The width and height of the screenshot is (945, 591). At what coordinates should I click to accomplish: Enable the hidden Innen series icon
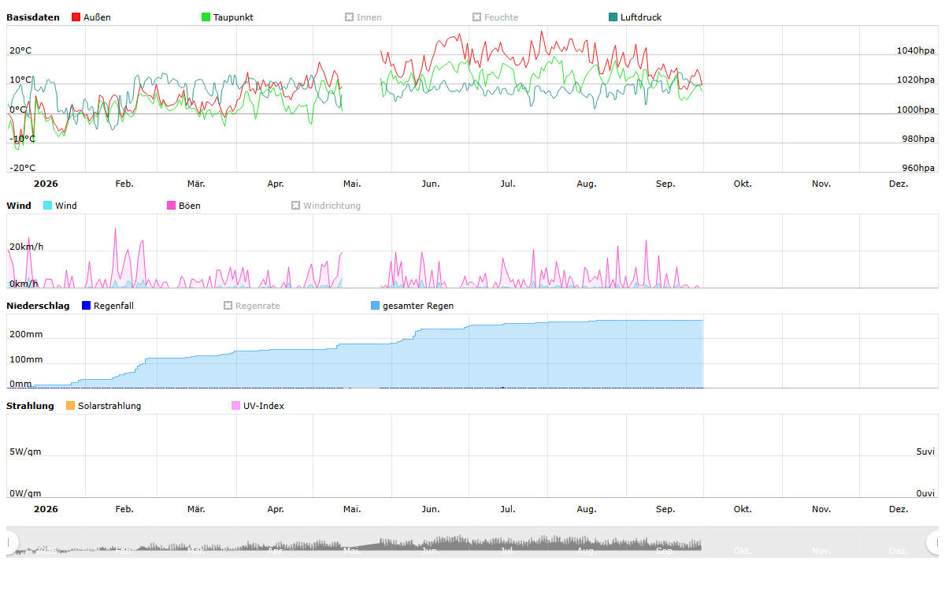350,17
